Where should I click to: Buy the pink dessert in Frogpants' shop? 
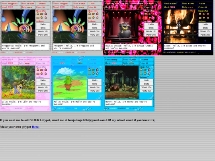tap(45, 17)
